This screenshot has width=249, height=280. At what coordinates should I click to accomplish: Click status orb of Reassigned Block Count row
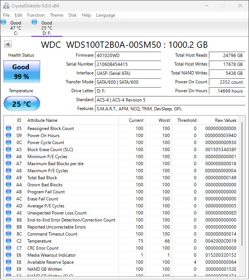8,128
